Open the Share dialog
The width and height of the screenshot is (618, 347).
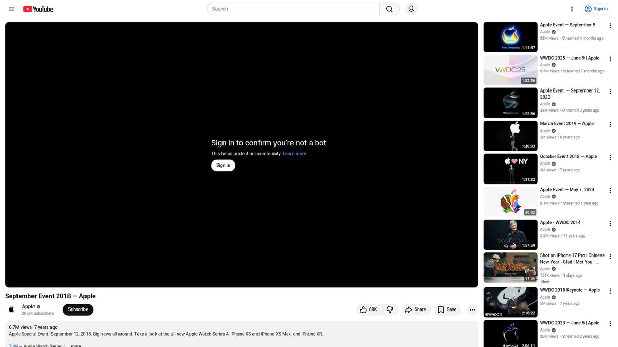point(416,309)
